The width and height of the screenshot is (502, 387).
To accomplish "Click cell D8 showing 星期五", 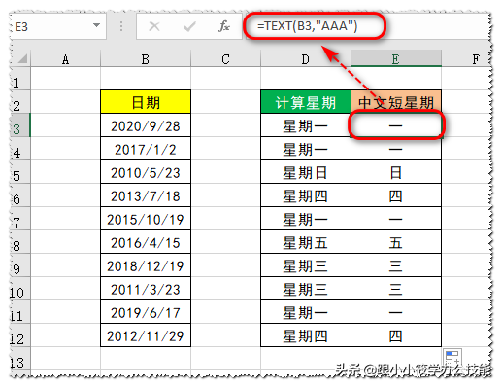I will pyautogui.click(x=306, y=242).
